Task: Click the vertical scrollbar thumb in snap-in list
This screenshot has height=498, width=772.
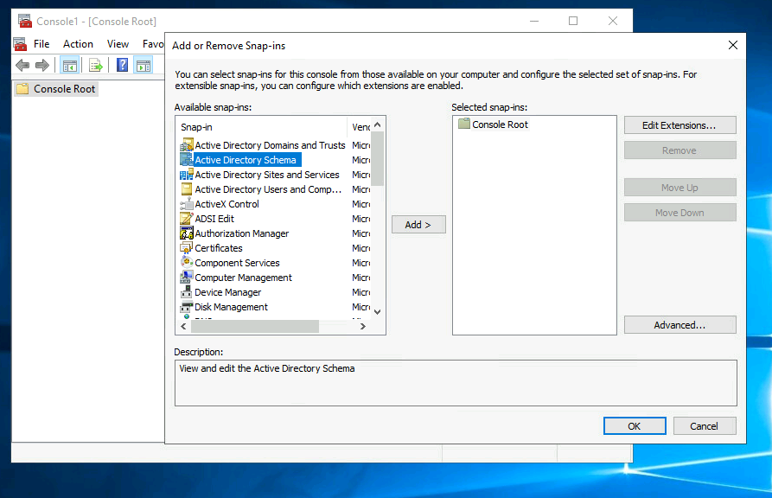Action: pos(378,158)
